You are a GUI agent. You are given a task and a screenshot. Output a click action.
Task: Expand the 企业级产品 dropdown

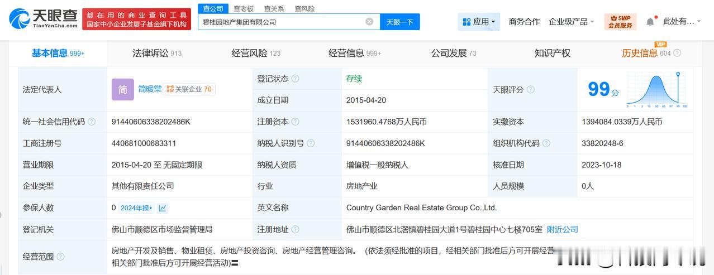coord(571,22)
